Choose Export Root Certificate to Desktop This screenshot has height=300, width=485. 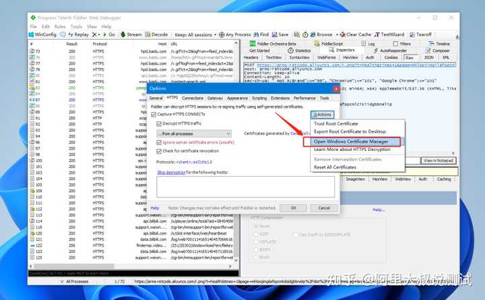[350, 131]
